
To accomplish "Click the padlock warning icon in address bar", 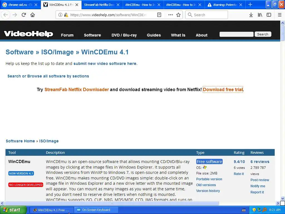I will tap(66, 15).
